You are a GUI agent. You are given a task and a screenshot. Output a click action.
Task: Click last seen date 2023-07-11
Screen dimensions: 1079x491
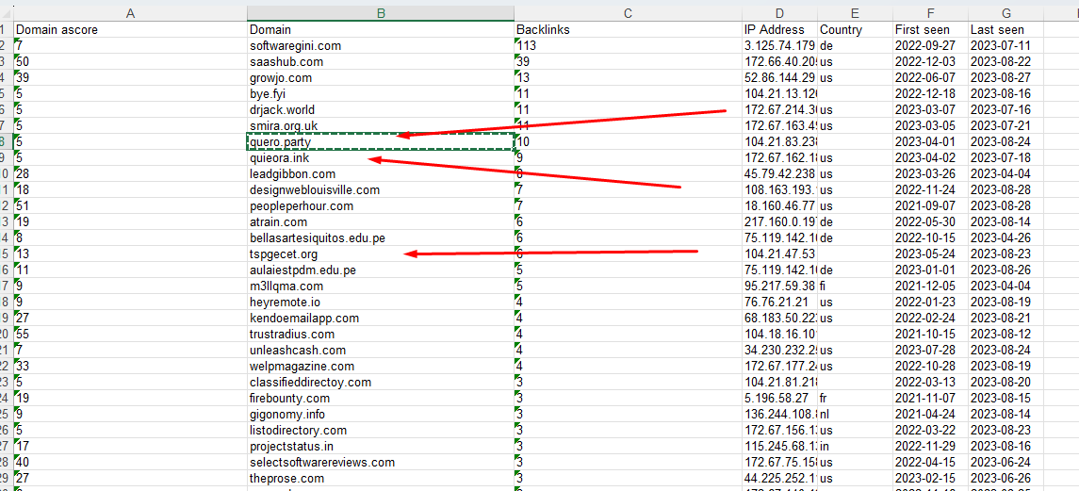coord(1005,45)
